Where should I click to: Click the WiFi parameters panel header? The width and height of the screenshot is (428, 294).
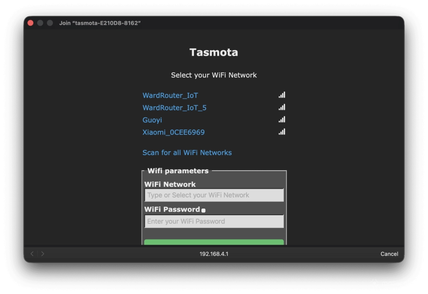pyautogui.click(x=178, y=171)
